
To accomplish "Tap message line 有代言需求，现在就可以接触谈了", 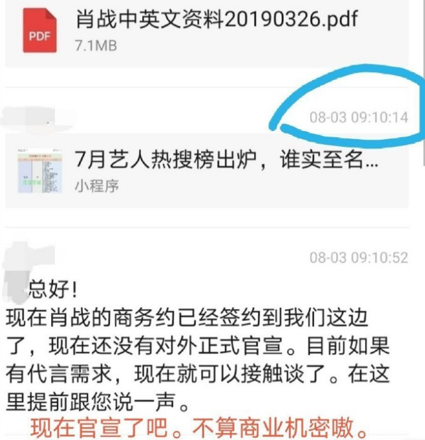I will click(x=198, y=374).
